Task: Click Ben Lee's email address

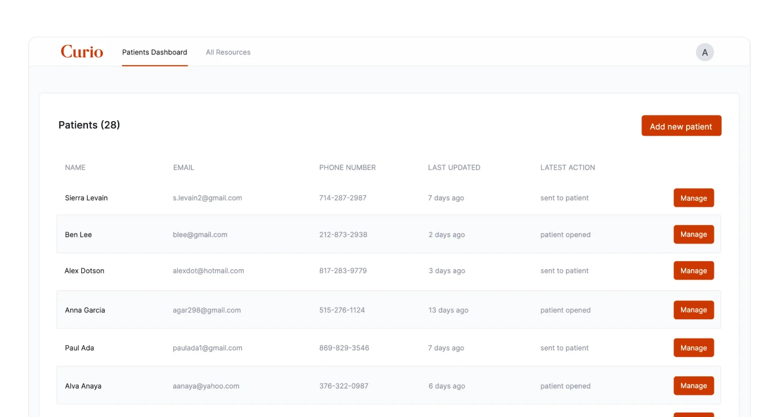Action: coord(200,235)
